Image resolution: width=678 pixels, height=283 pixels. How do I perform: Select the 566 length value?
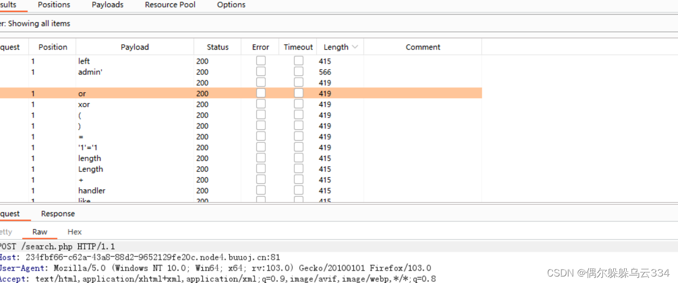(325, 72)
